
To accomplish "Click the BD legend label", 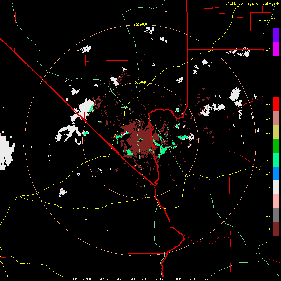I will coord(268,132).
